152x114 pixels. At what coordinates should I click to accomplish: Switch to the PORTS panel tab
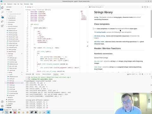tap(62, 74)
